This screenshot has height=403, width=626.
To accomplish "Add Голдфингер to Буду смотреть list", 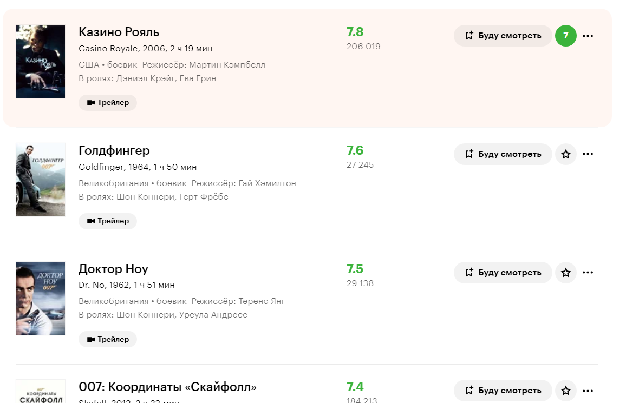I will click(x=503, y=154).
